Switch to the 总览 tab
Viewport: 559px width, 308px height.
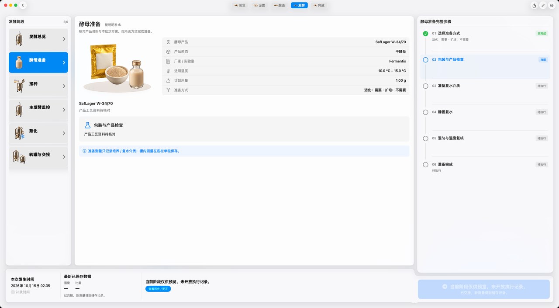coord(240,5)
